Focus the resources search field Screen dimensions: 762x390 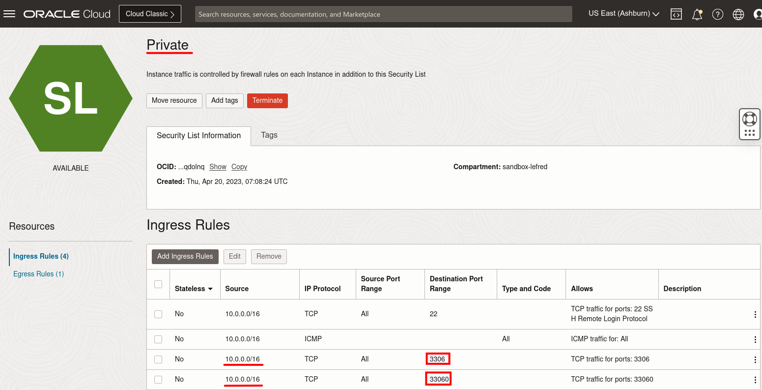pyautogui.click(x=383, y=14)
